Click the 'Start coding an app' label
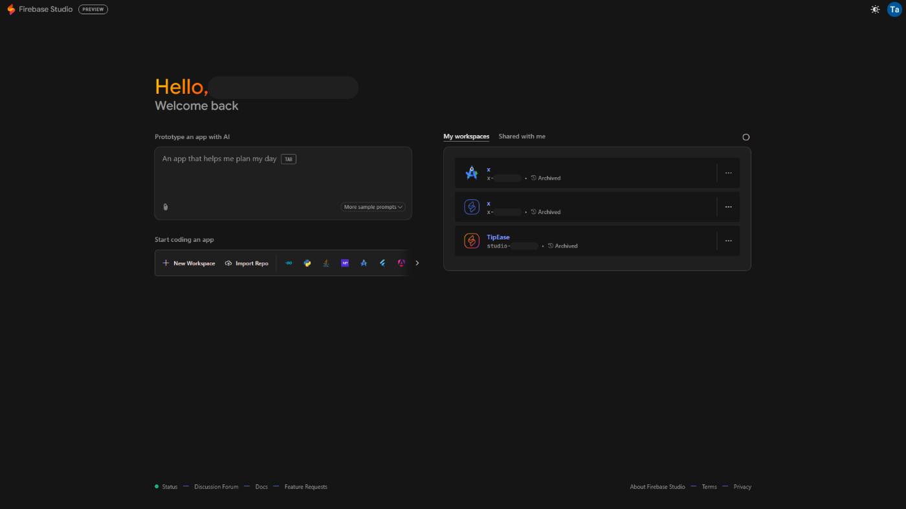The image size is (906, 509). click(184, 240)
